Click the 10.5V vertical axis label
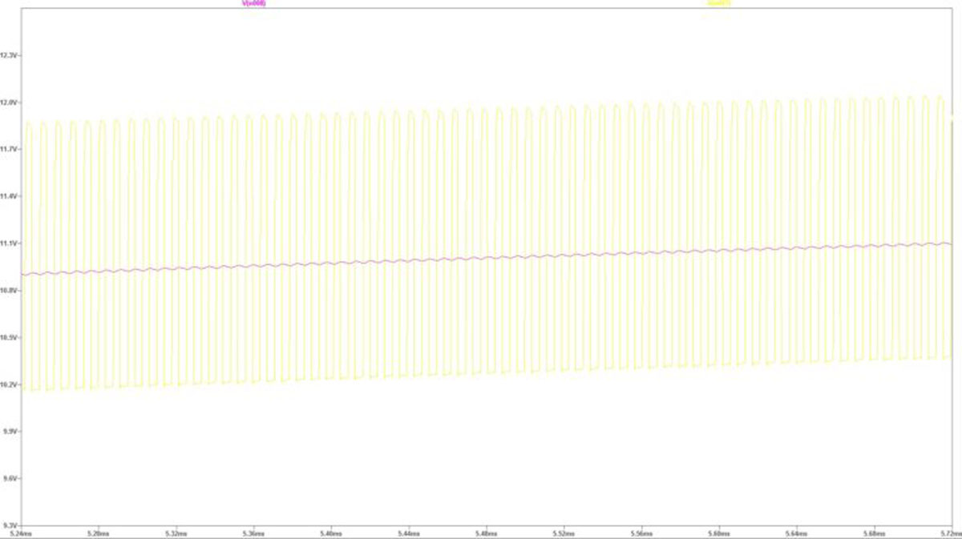 coord(10,337)
